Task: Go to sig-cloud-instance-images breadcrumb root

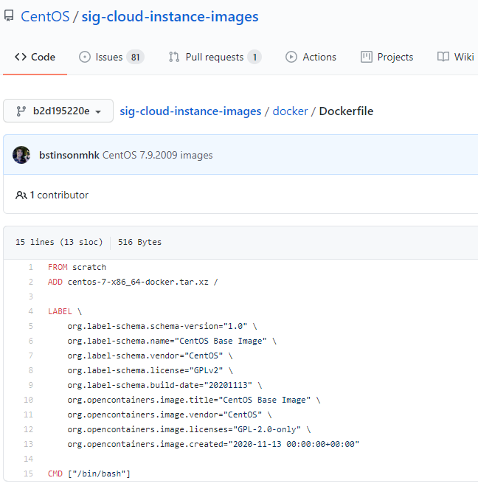Action: pyautogui.click(x=190, y=111)
